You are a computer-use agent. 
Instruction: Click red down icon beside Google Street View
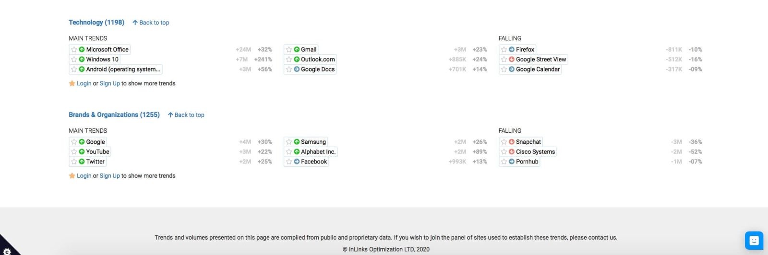(512, 59)
